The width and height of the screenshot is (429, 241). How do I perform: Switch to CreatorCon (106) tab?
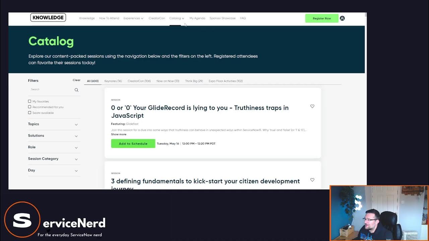(139, 81)
